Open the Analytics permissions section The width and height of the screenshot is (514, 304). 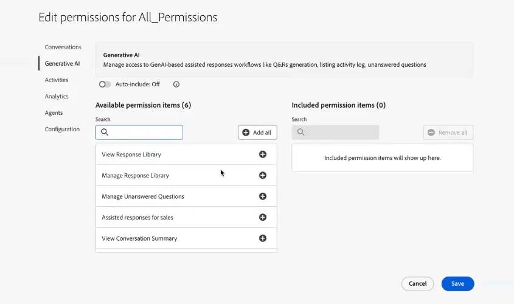57,96
